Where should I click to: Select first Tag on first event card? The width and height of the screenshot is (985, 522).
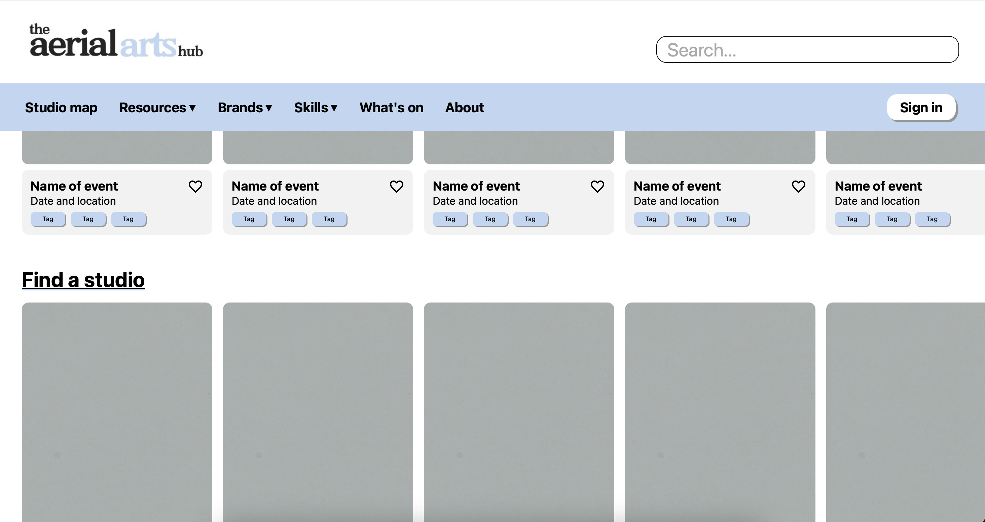click(x=48, y=219)
